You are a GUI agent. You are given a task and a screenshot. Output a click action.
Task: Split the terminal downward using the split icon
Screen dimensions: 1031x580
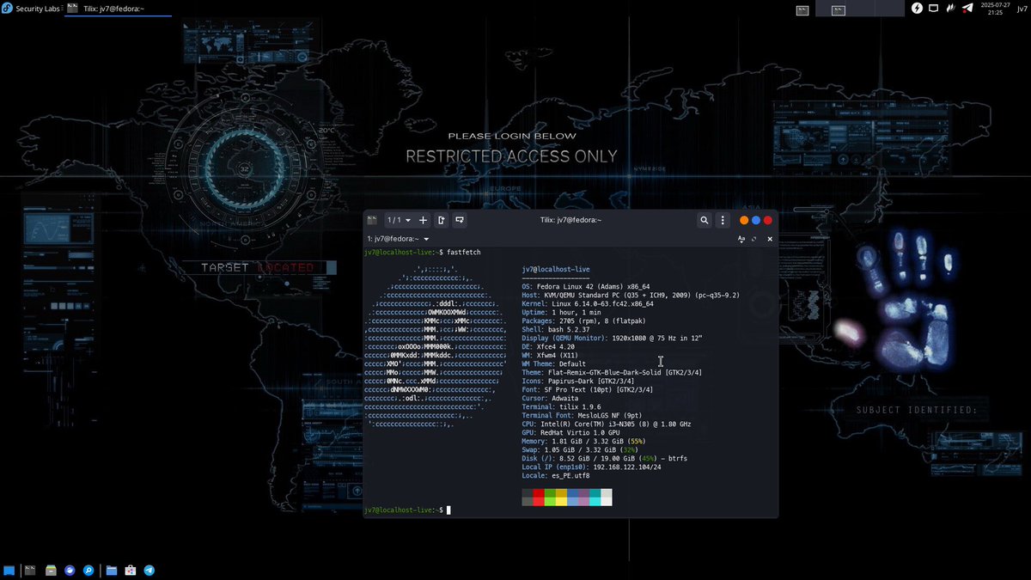(x=459, y=220)
